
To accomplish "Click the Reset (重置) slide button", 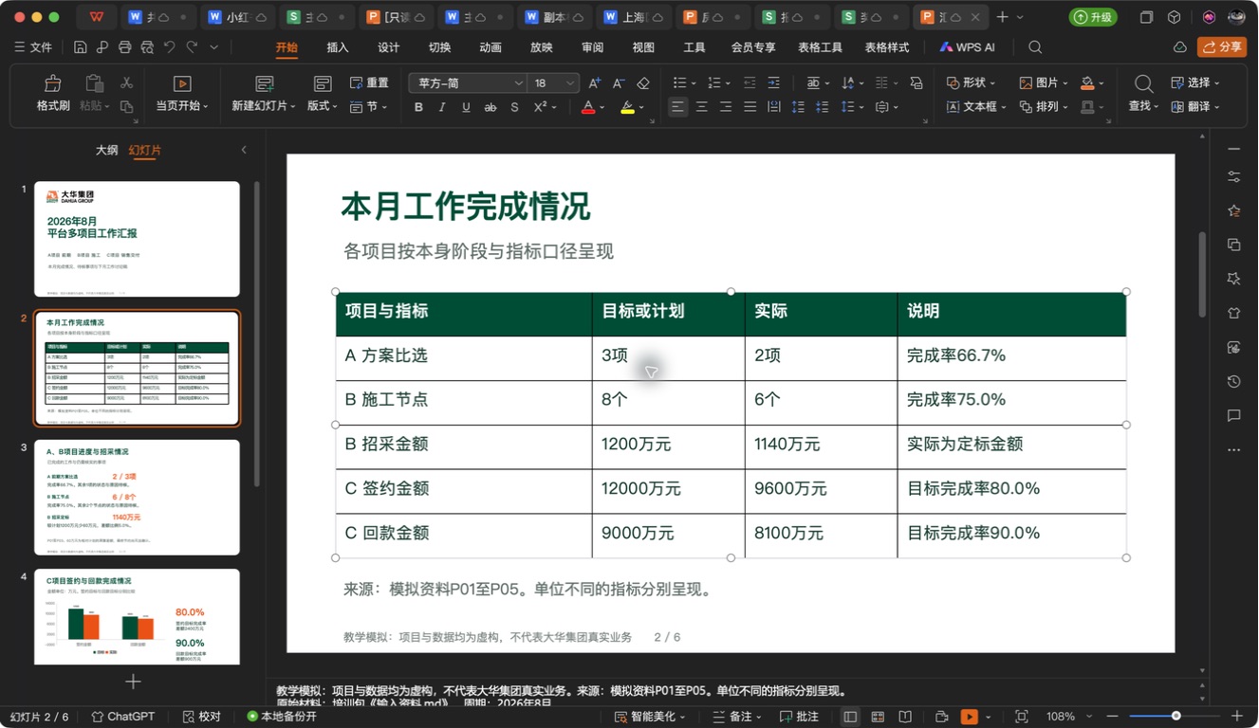I will coord(369,83).
